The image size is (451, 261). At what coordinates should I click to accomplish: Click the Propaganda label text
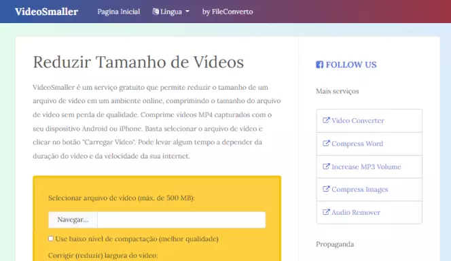[335, 244]
